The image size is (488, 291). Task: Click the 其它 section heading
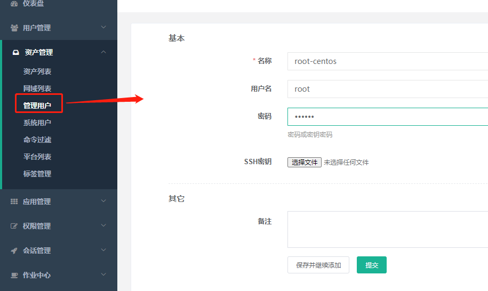pos(177,199)
